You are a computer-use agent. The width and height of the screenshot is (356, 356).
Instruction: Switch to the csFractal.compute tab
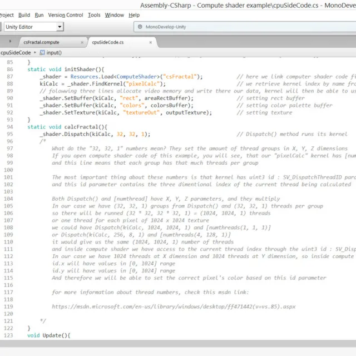coord(41,42)
